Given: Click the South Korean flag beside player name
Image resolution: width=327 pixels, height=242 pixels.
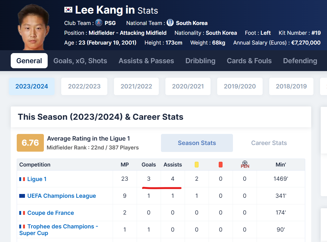Looking at the screenshot, I should point(68,9).
